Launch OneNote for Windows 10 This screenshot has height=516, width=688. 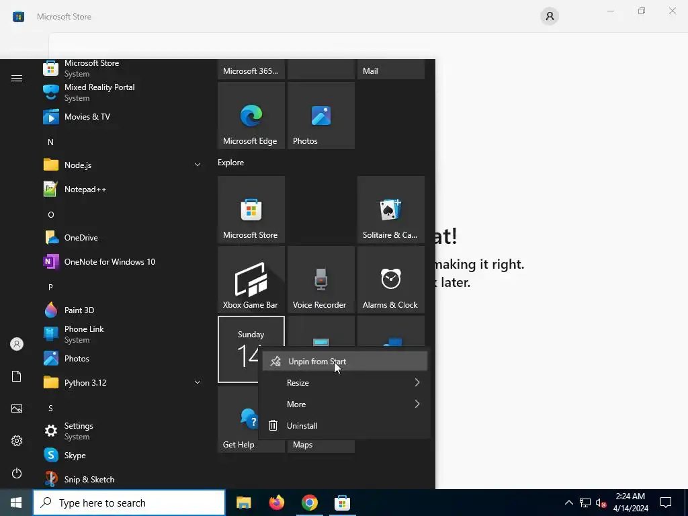pos(122,262)
